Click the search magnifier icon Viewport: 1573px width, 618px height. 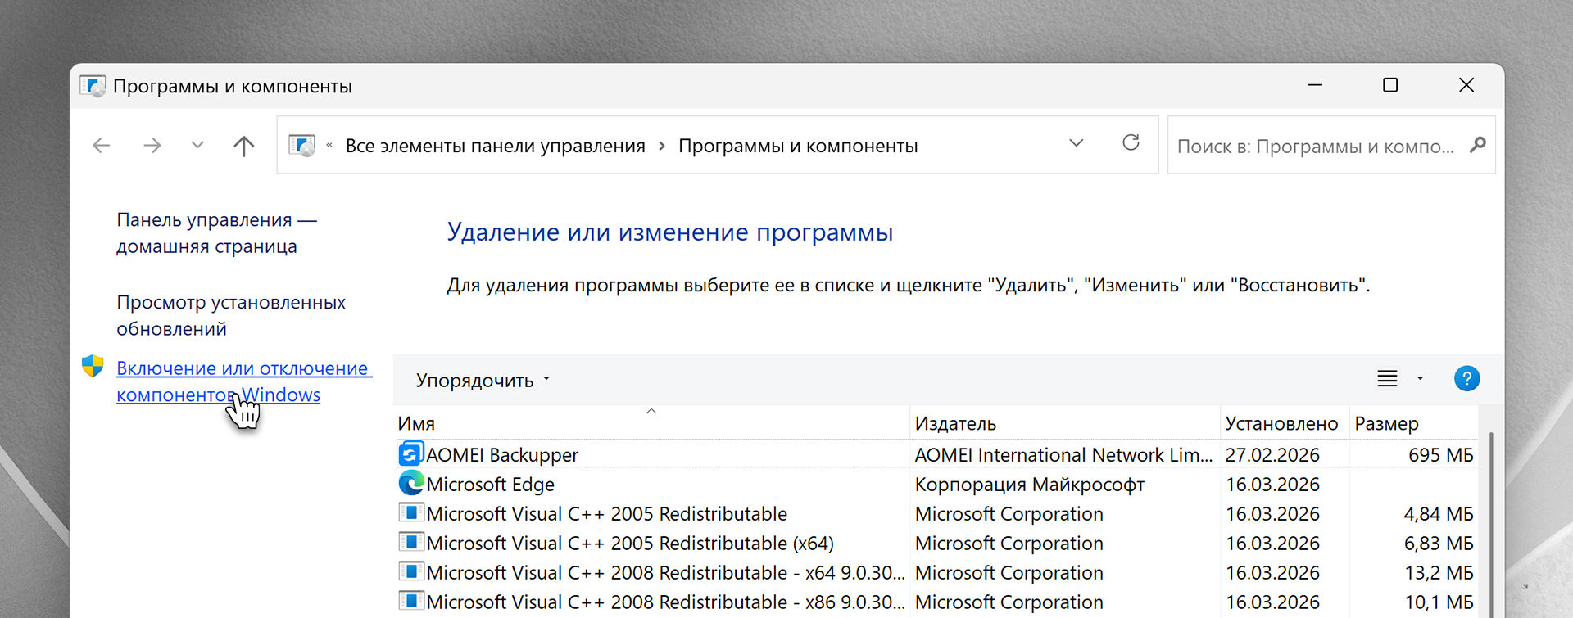[1477, 146]
